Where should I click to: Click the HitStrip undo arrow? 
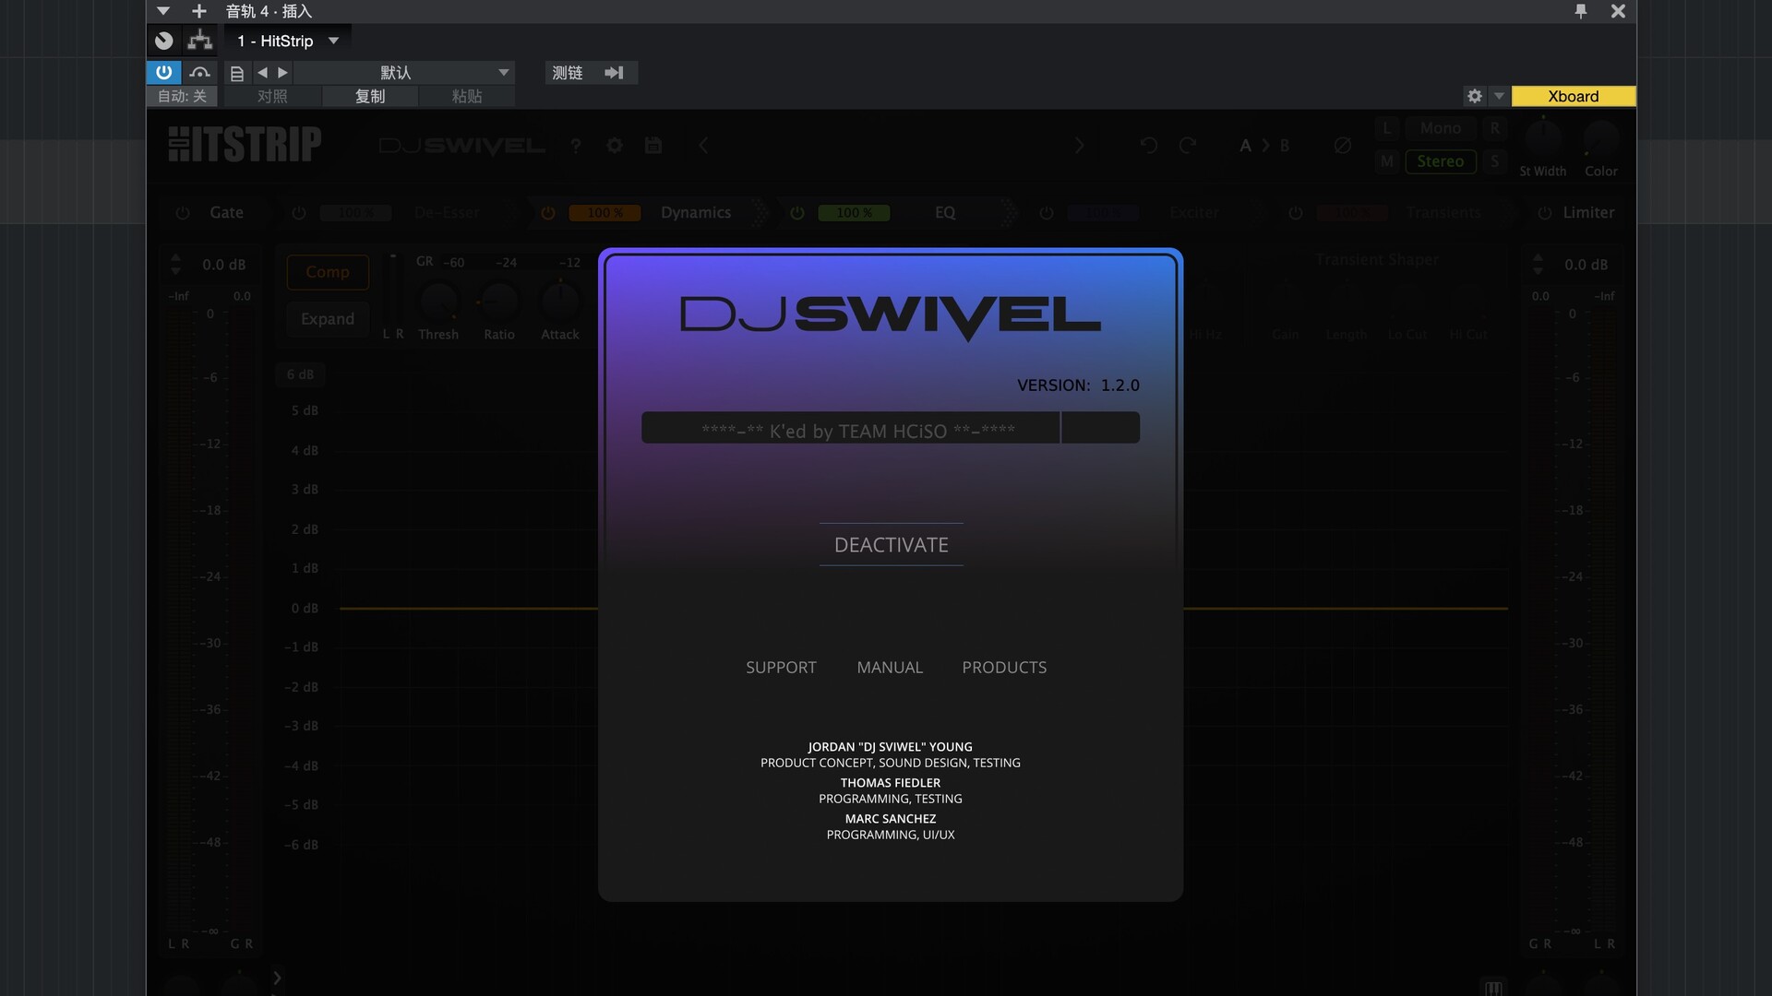pos(1149,146)
